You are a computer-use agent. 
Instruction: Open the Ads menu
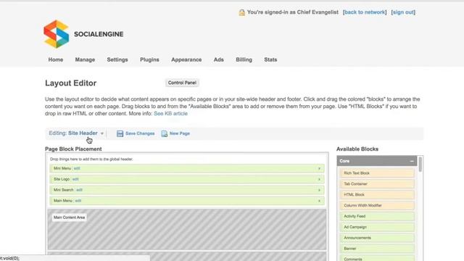219,59
